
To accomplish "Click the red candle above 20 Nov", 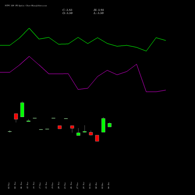I will 60,127.
